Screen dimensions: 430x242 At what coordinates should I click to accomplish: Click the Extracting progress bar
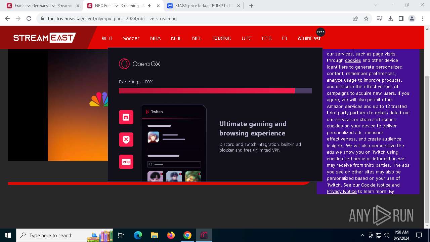(x=215, y=91)
